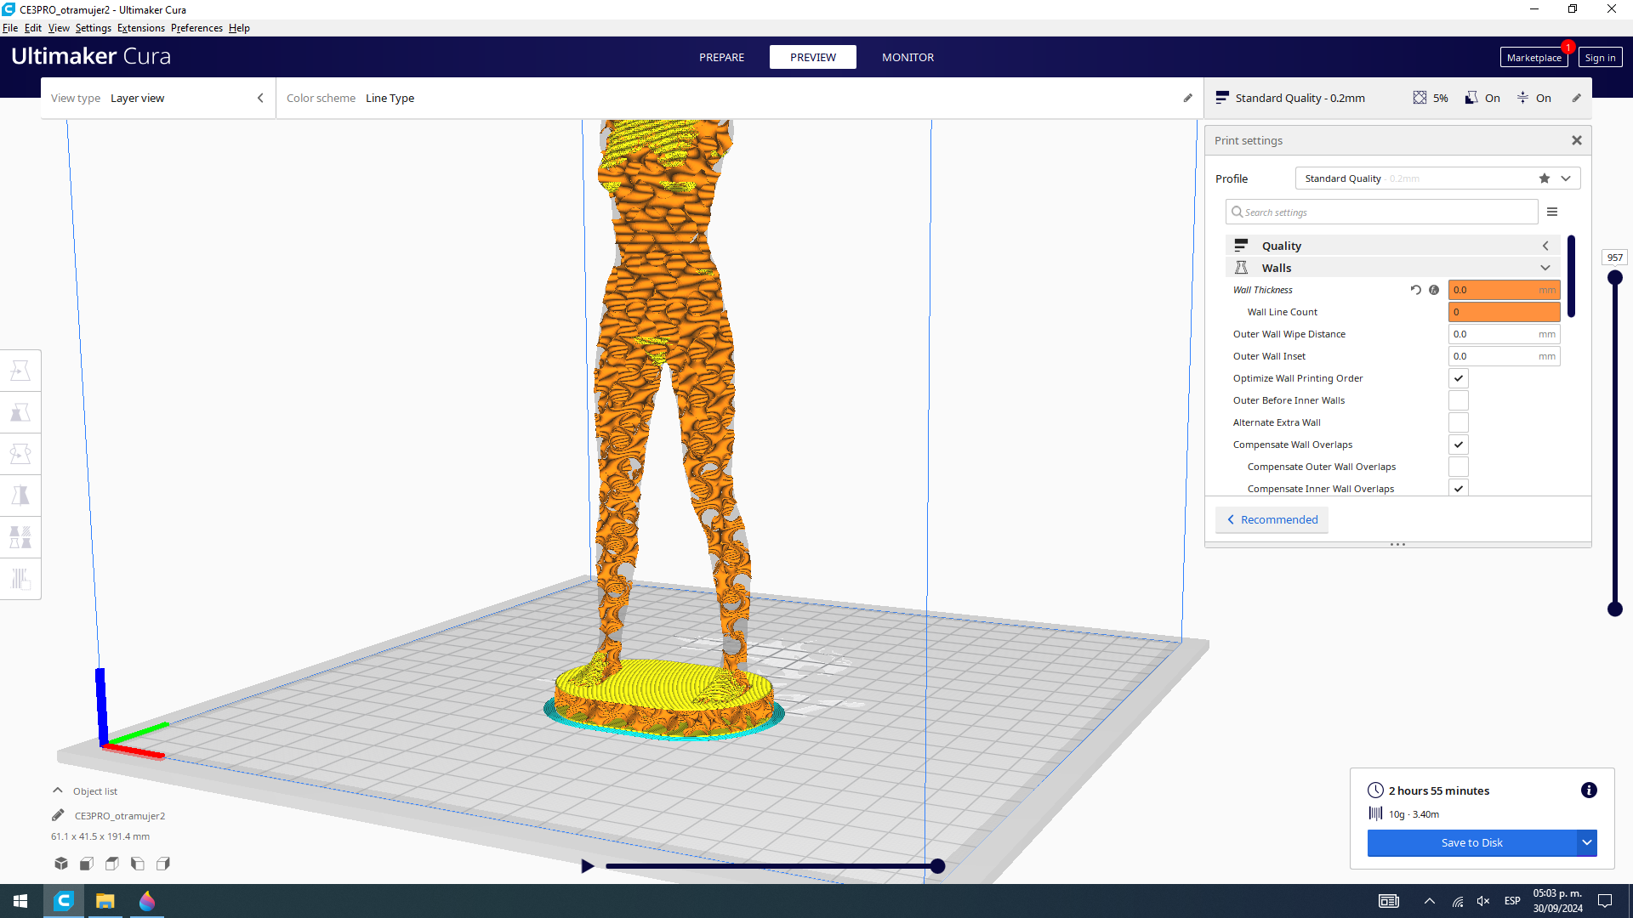Click the rotate object tool icon
1633x918 pixels.
coord(20,454)
